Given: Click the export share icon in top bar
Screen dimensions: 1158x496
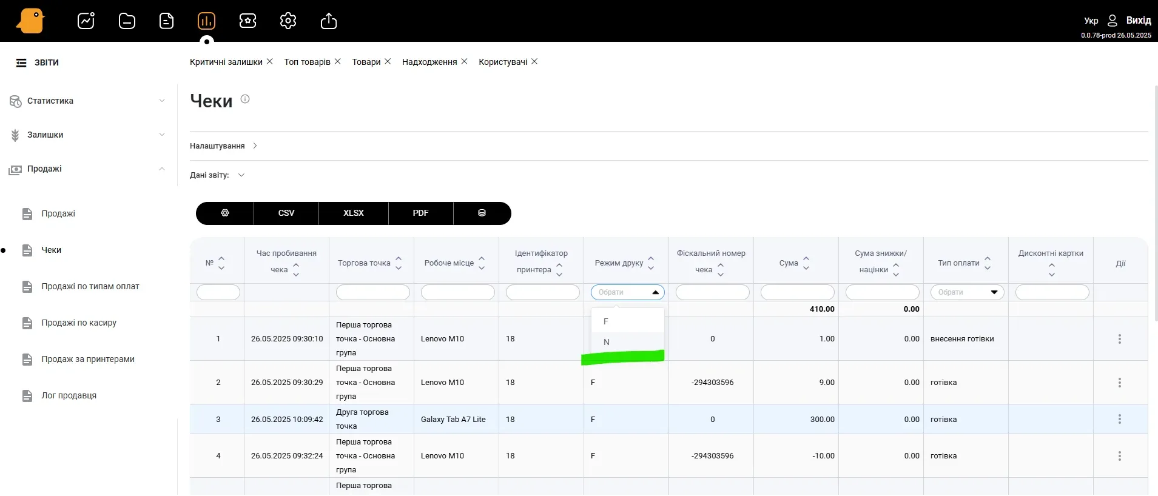Looking at the screenshot, I should pyautogui.click(x=328, y=21).
